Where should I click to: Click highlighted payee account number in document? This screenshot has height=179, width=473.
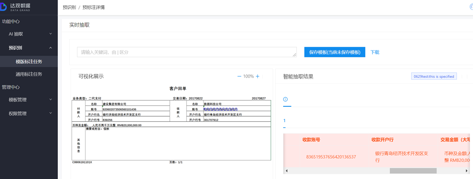[220, 109]
